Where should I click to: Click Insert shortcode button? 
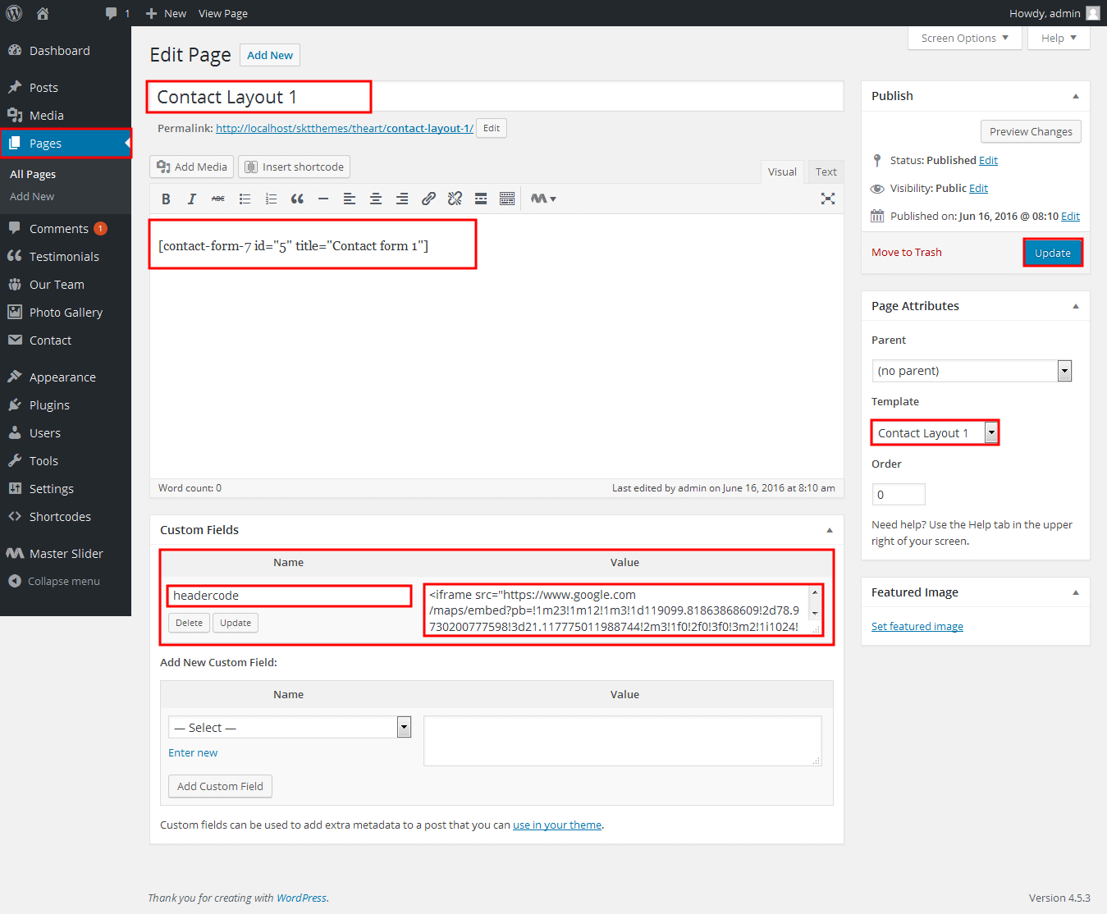[295, 167]
